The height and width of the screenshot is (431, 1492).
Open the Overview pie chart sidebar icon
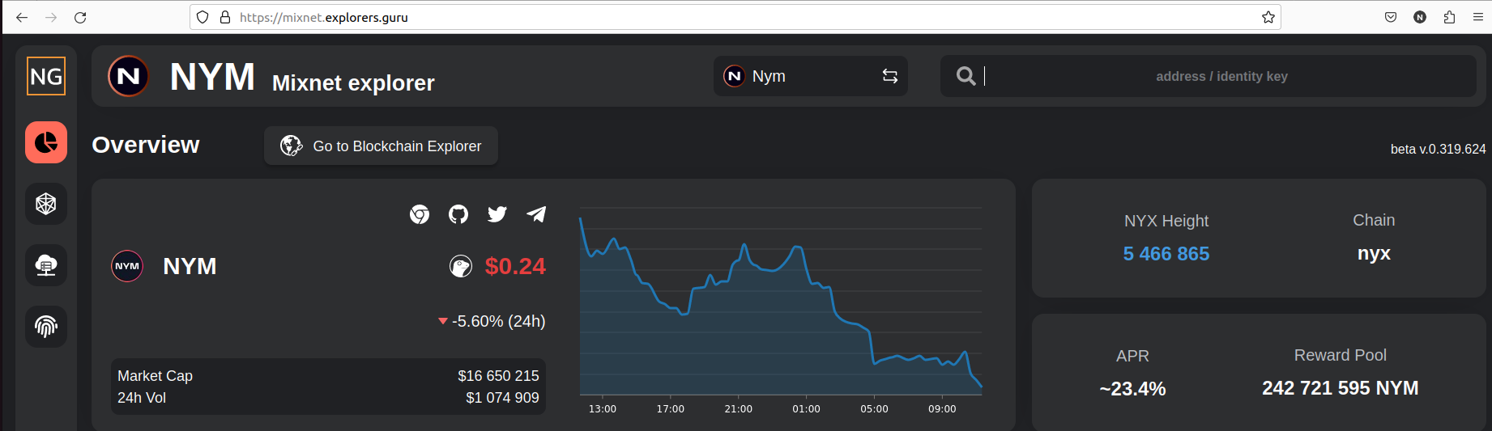pyautogui.click(x=46, y=143)
